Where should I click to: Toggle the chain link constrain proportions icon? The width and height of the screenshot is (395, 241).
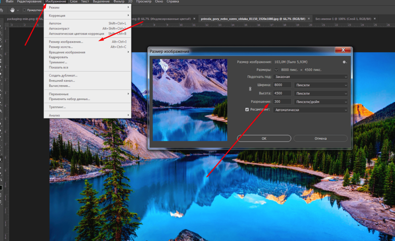(x=249, y=89)
